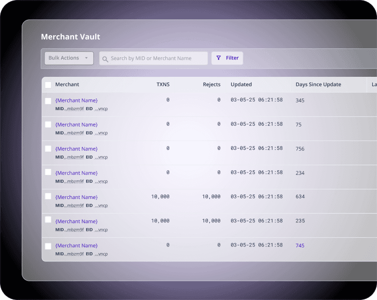Click MID ...mbzm9f in the 345-day row
This screenshot has height=300, width=377.
(70, 109)
